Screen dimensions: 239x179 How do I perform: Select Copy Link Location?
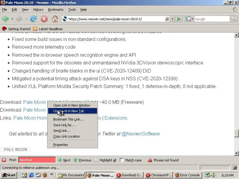point(73,136)
